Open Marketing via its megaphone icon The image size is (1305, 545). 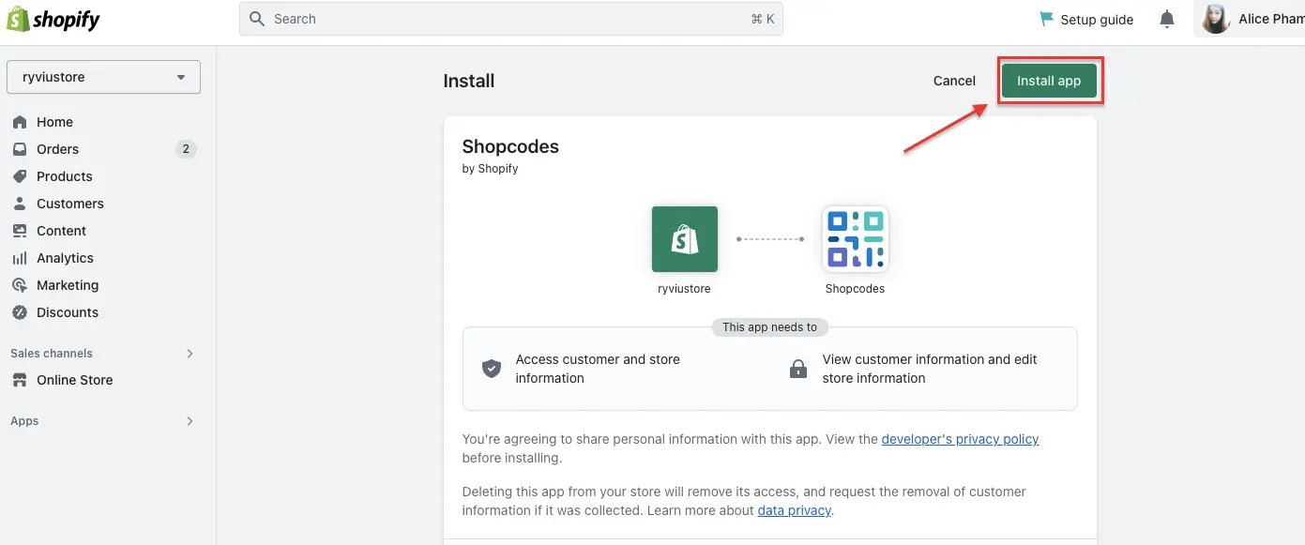(x=21, y=285)
